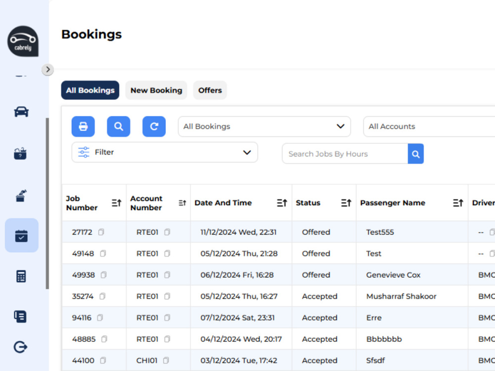
Task: Copy account RTE01 in the 48885 row
Action: 167,339
